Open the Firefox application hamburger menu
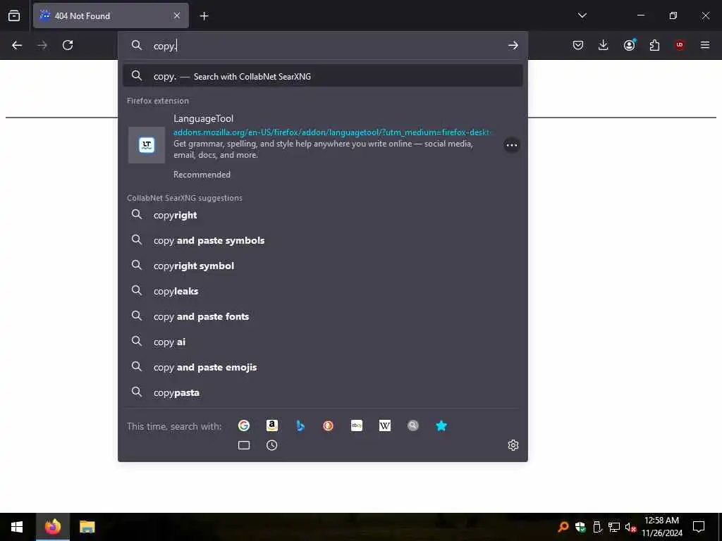Image resolution: width=722 pixels, height=541 pixels. click(x=705, y=45)
